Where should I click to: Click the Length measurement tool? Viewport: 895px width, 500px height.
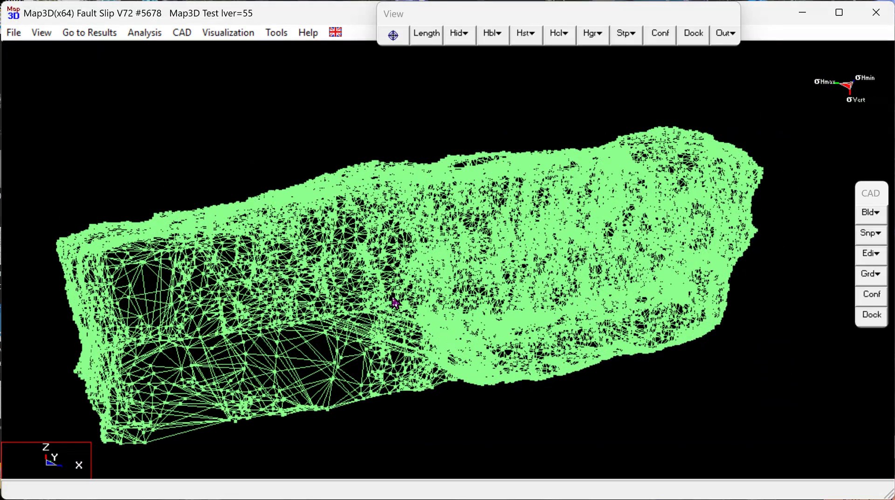click(426, 34)
